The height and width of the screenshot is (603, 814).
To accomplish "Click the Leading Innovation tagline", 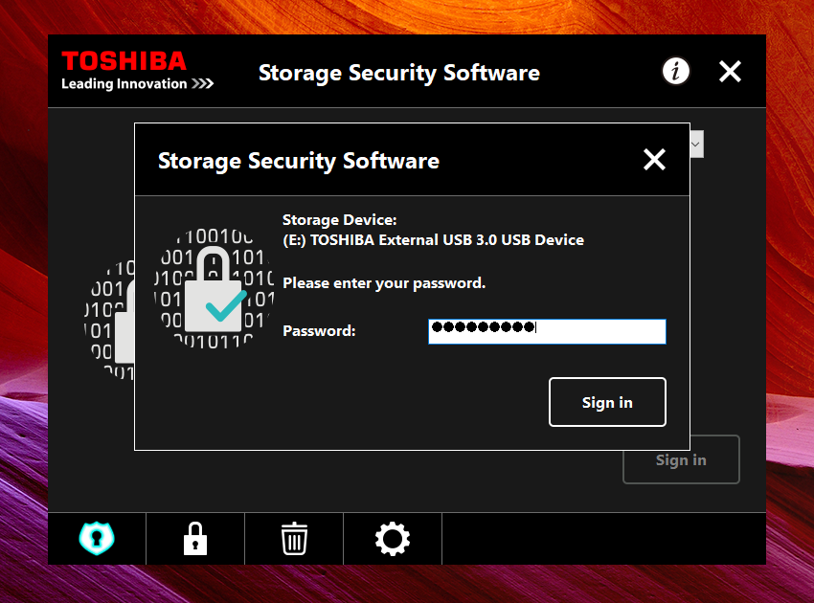I will [x=138, y=83].
